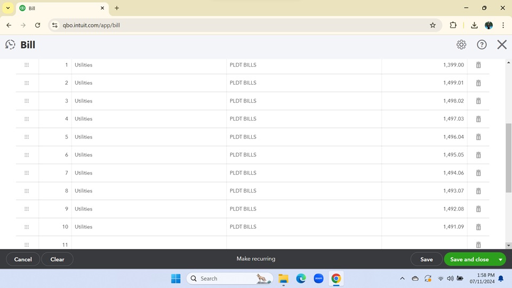Click the drag handle of row 10
512x288 pixels.
27,227
